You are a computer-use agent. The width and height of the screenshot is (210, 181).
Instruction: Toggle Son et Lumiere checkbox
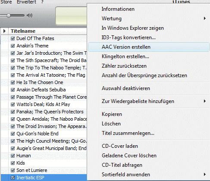[x=13, y=170]
